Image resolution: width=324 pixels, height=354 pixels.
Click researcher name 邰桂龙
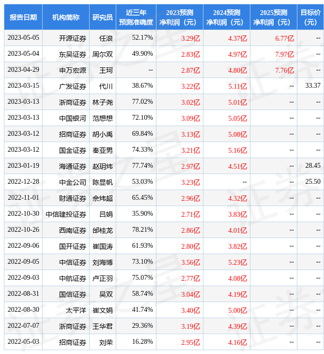coord(103,230)
